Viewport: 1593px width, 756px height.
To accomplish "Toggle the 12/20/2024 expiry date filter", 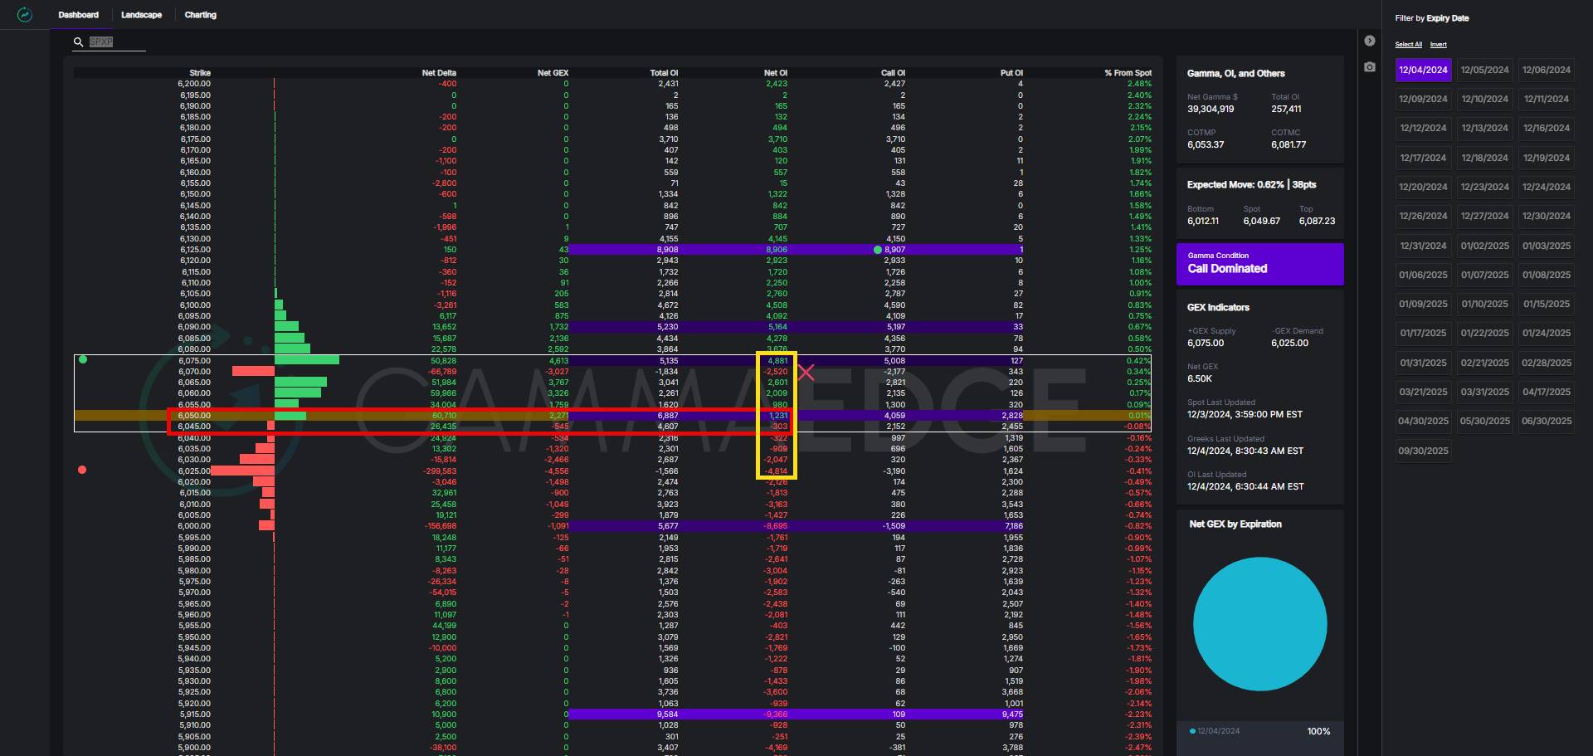I will click(x=1423, y=188).
